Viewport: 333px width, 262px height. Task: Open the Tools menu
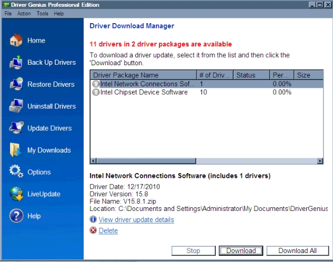[42, 13]
